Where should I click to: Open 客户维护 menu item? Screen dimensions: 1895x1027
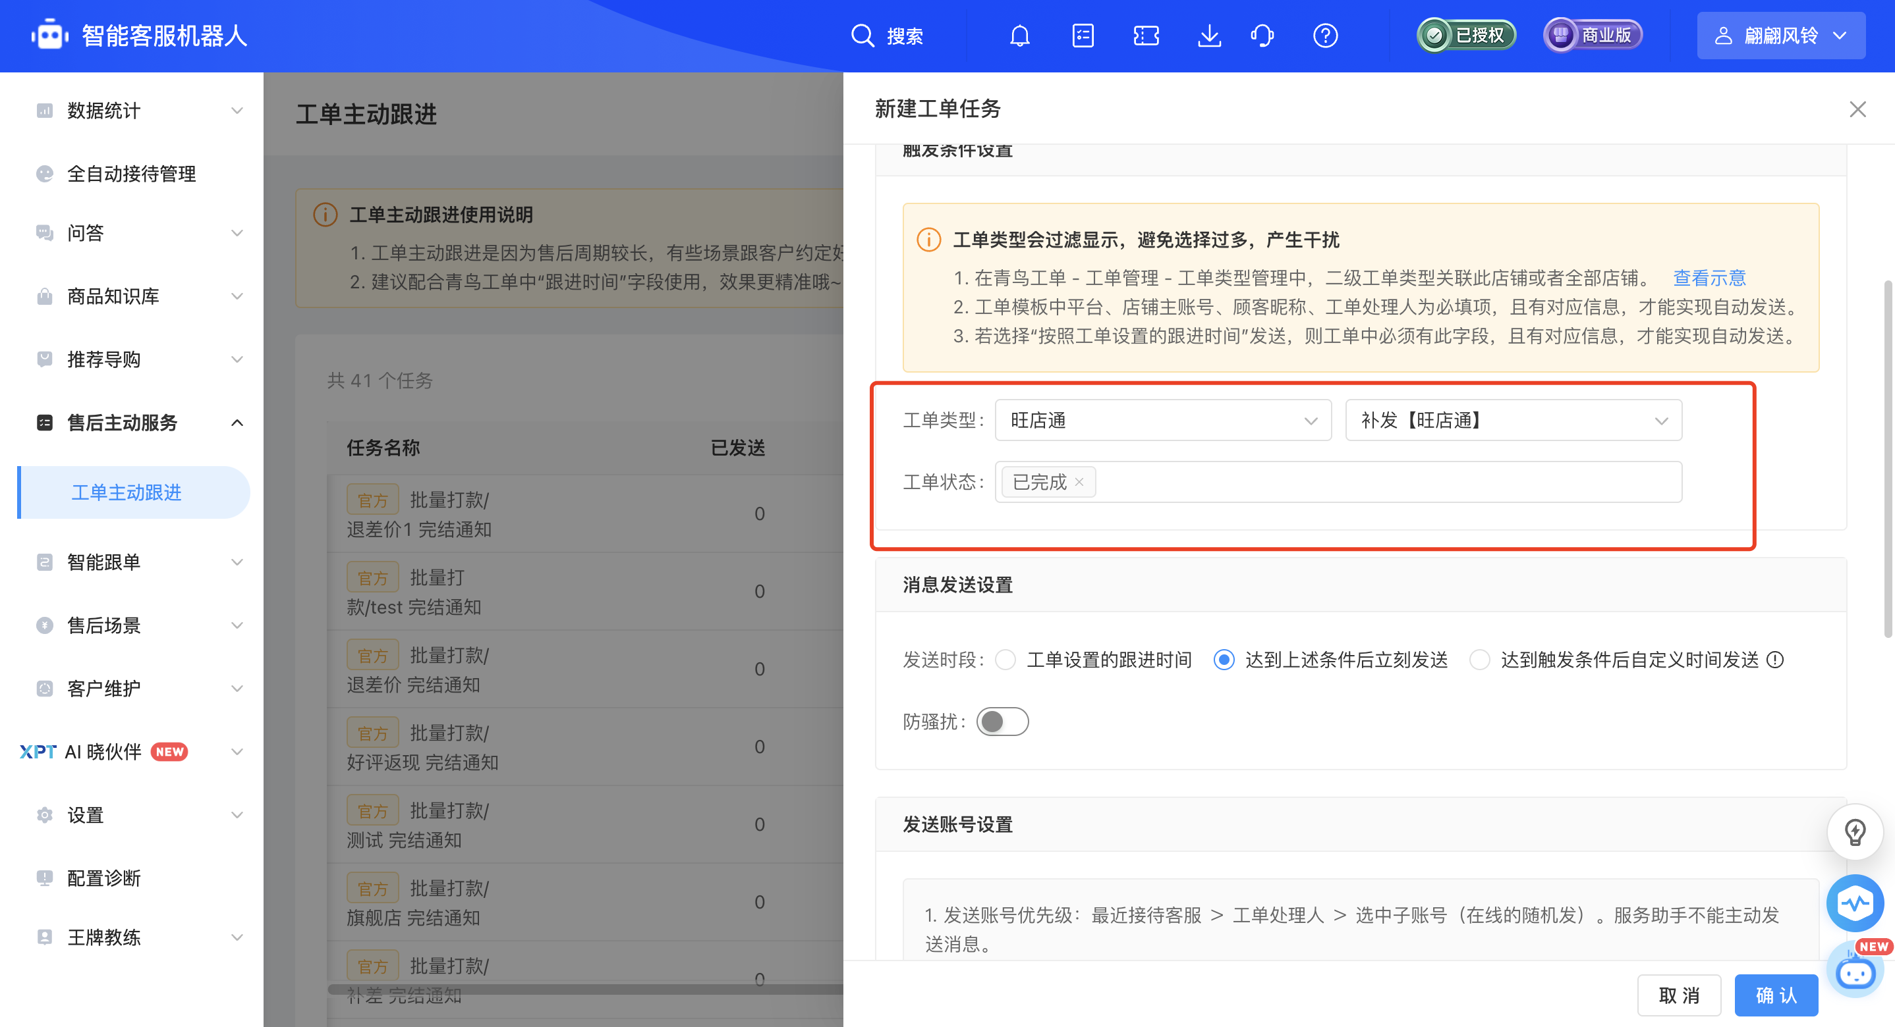pos(103,689)
